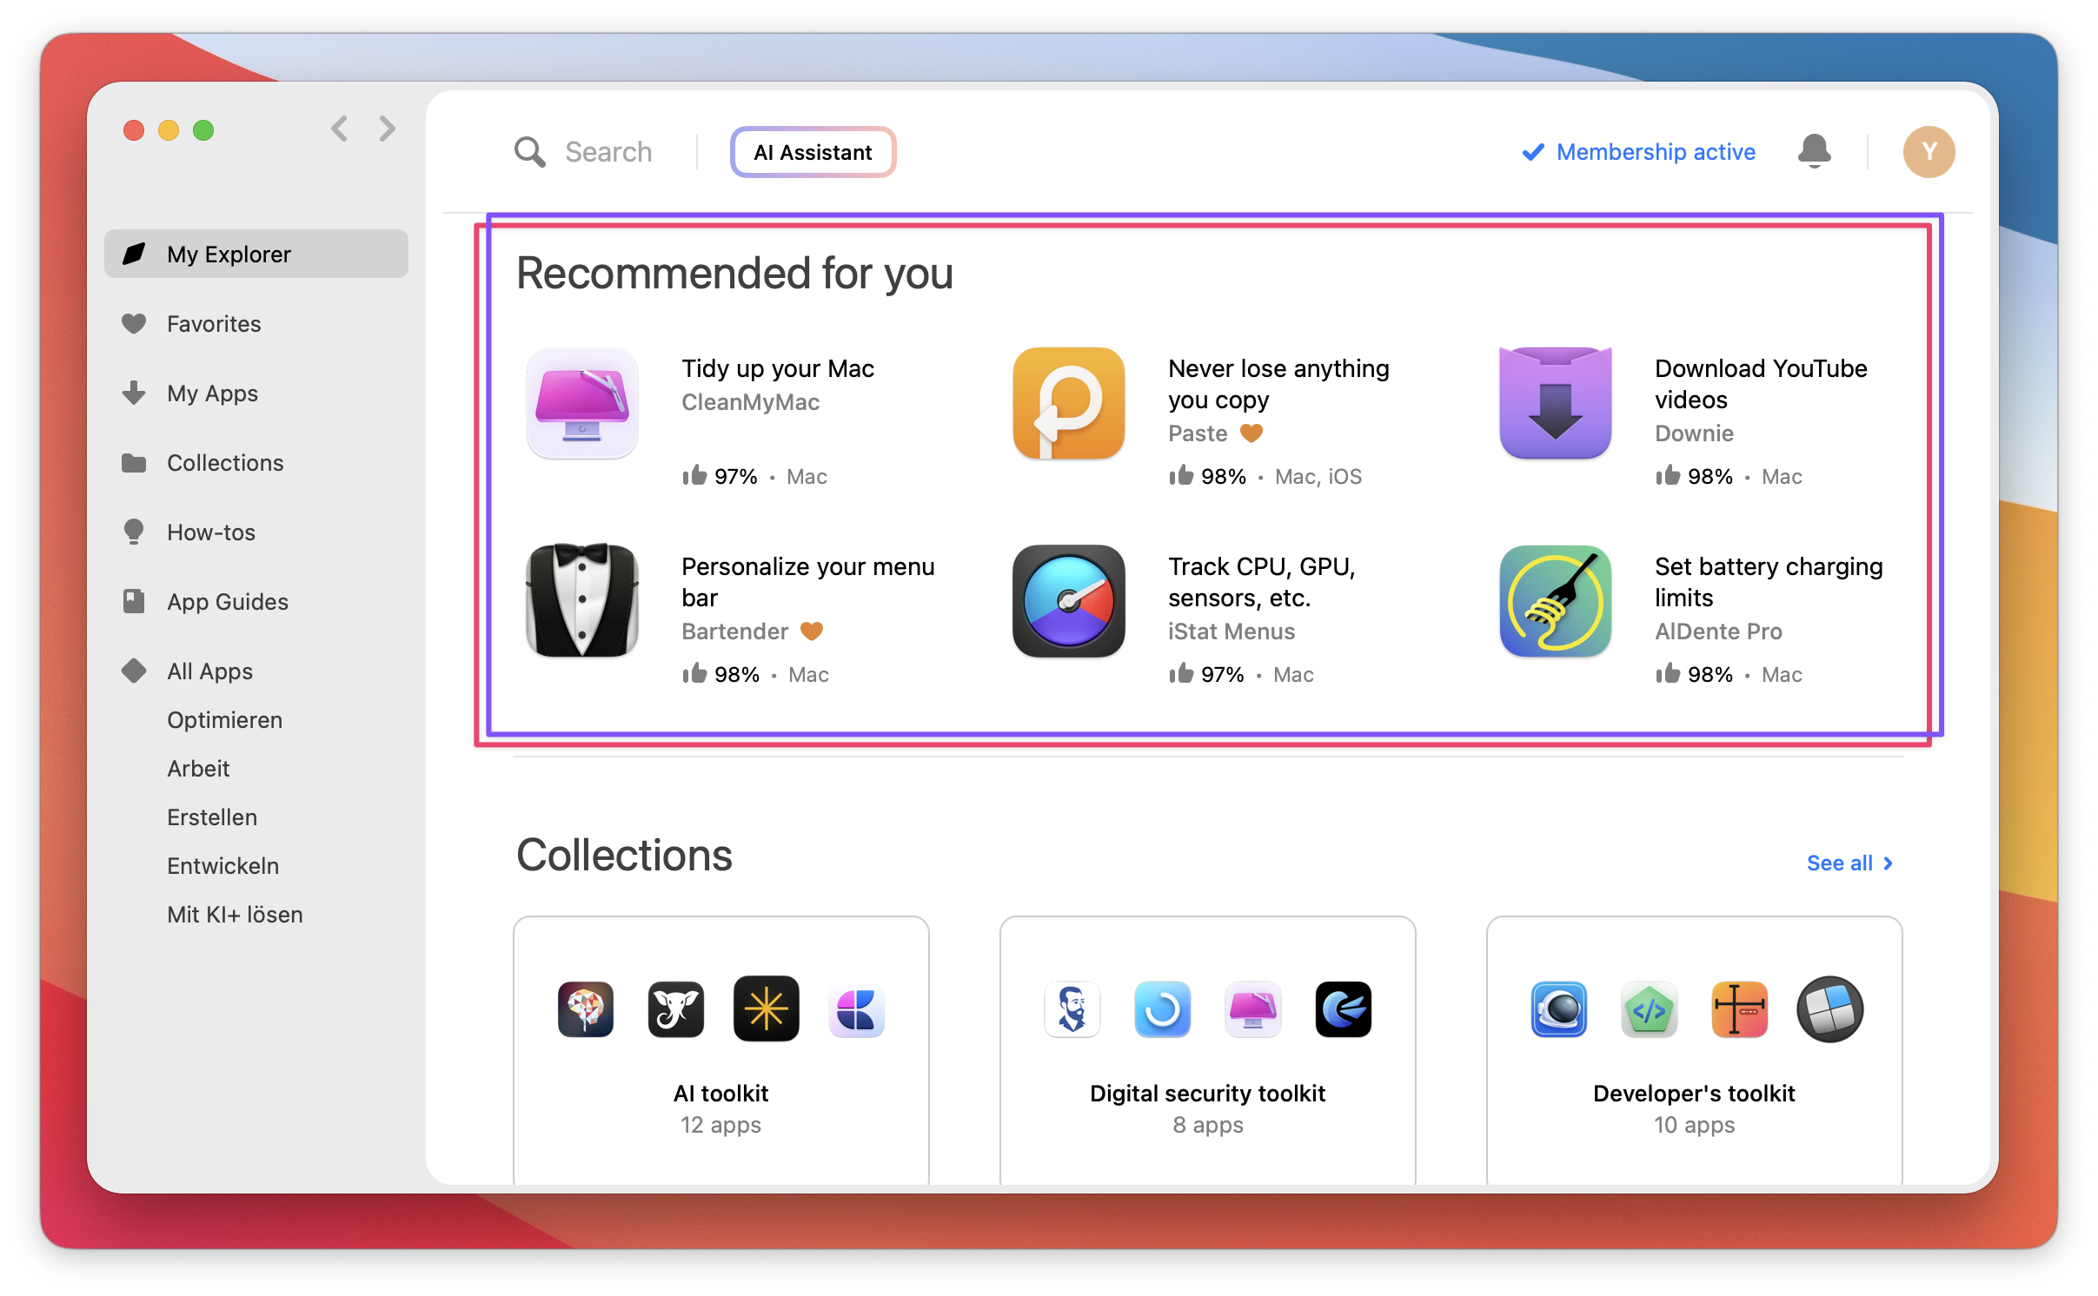Open Favorites in sidebar
This screenshot has height=1296, width=2098.
click(x=256, y=323)
